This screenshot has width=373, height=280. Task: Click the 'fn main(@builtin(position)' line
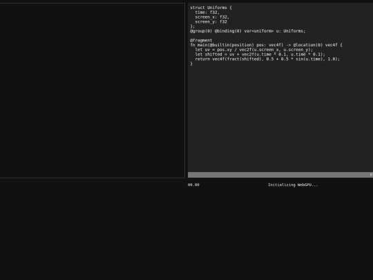coord(266,45)
